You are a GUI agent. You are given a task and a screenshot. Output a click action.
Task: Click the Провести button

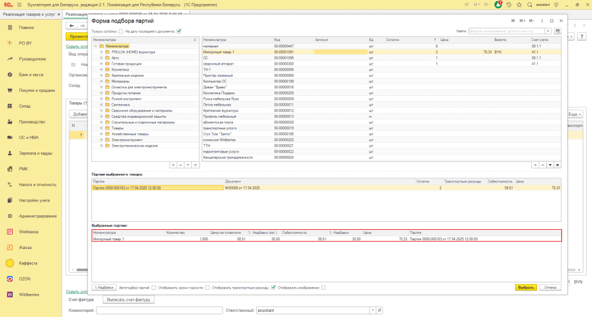(77, 36)
